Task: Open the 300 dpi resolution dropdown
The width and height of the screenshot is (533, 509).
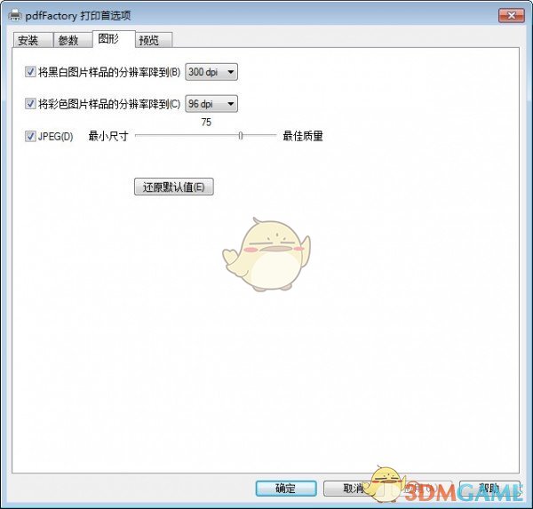Action: tap(211, 72)
